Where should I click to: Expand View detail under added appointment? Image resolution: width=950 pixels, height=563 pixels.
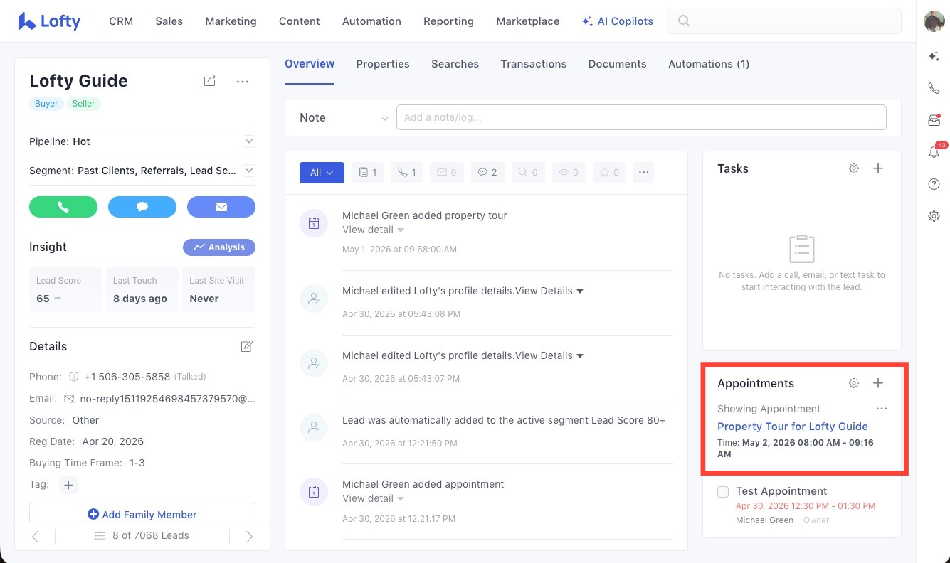tap(374, 498)
